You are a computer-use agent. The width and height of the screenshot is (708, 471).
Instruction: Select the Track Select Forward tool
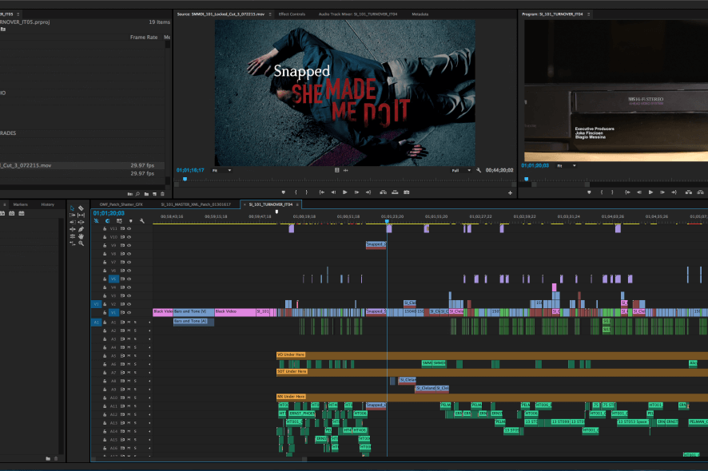click(x=72, y=216)
